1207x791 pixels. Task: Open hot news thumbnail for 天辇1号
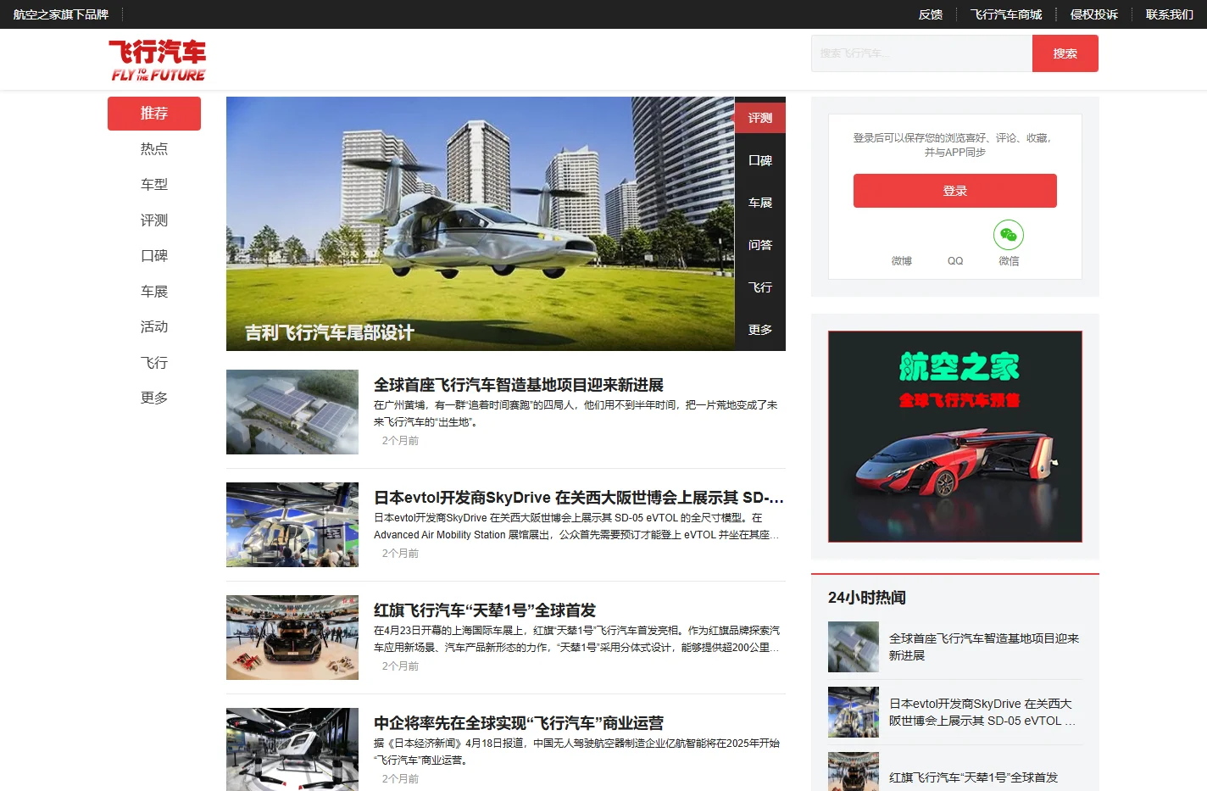pyautogui.click(x=854, y=772)
